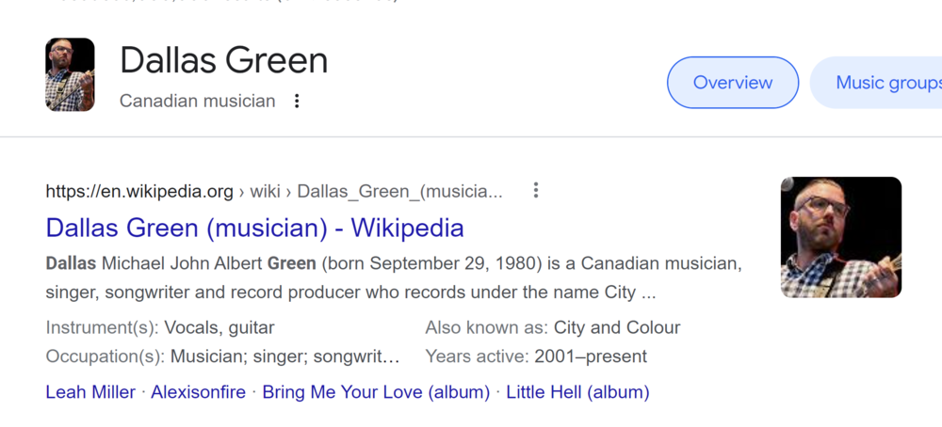
Task: Click the large "Dallas Green" heading
Action: pos(223,61)
